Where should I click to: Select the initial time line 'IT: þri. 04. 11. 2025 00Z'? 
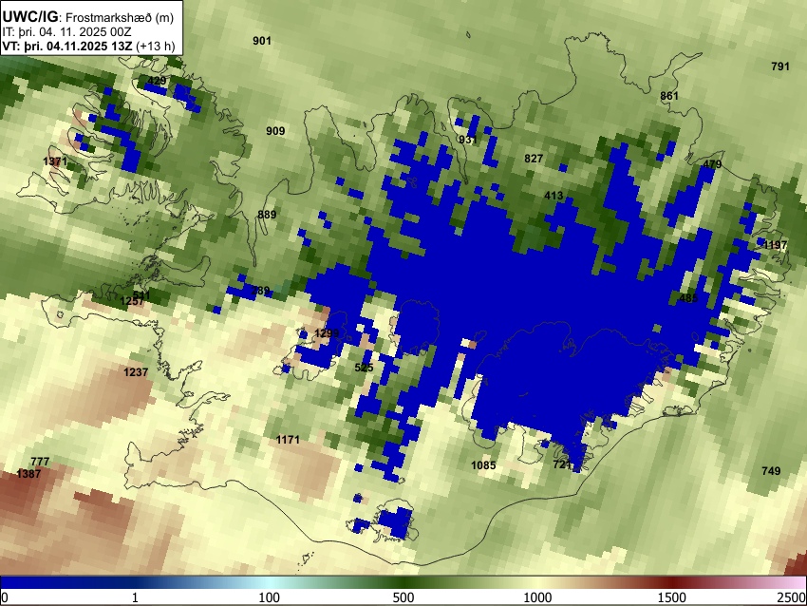pos(66,32)
